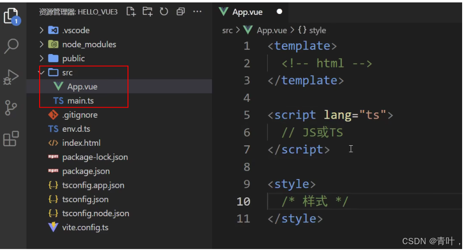Image resolution: width=466 pixels, height=250 pixels.
Task: Click the opening style tag
Action: pos(292,184)
